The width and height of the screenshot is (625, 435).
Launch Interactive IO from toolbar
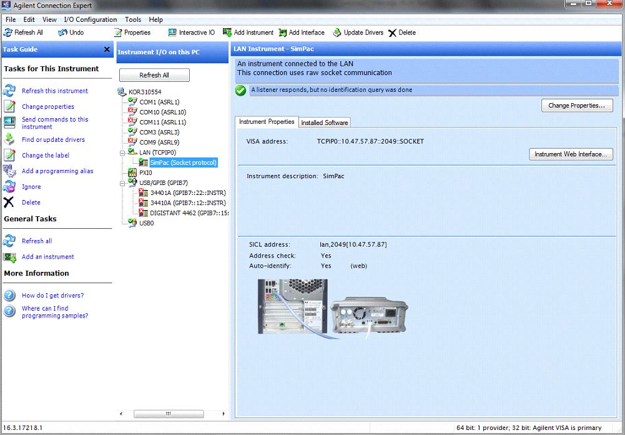173,32
